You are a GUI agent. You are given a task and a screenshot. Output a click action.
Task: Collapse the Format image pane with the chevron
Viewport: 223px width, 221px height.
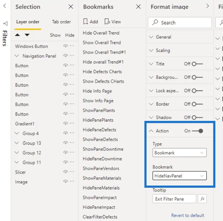(208, 6)
